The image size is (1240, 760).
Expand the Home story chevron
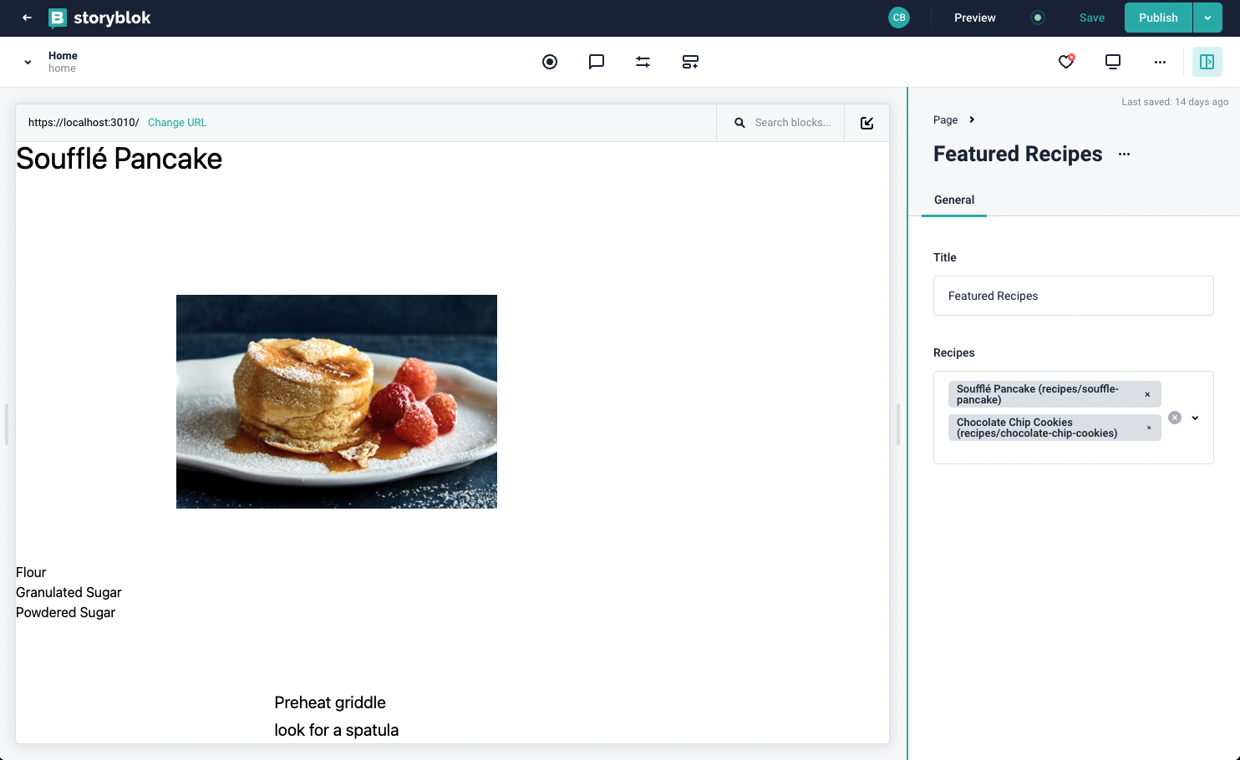point(28,62)
